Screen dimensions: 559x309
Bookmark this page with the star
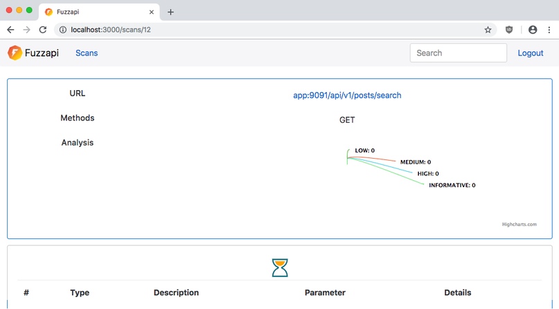pyautogui.click(x=488, y=30)
